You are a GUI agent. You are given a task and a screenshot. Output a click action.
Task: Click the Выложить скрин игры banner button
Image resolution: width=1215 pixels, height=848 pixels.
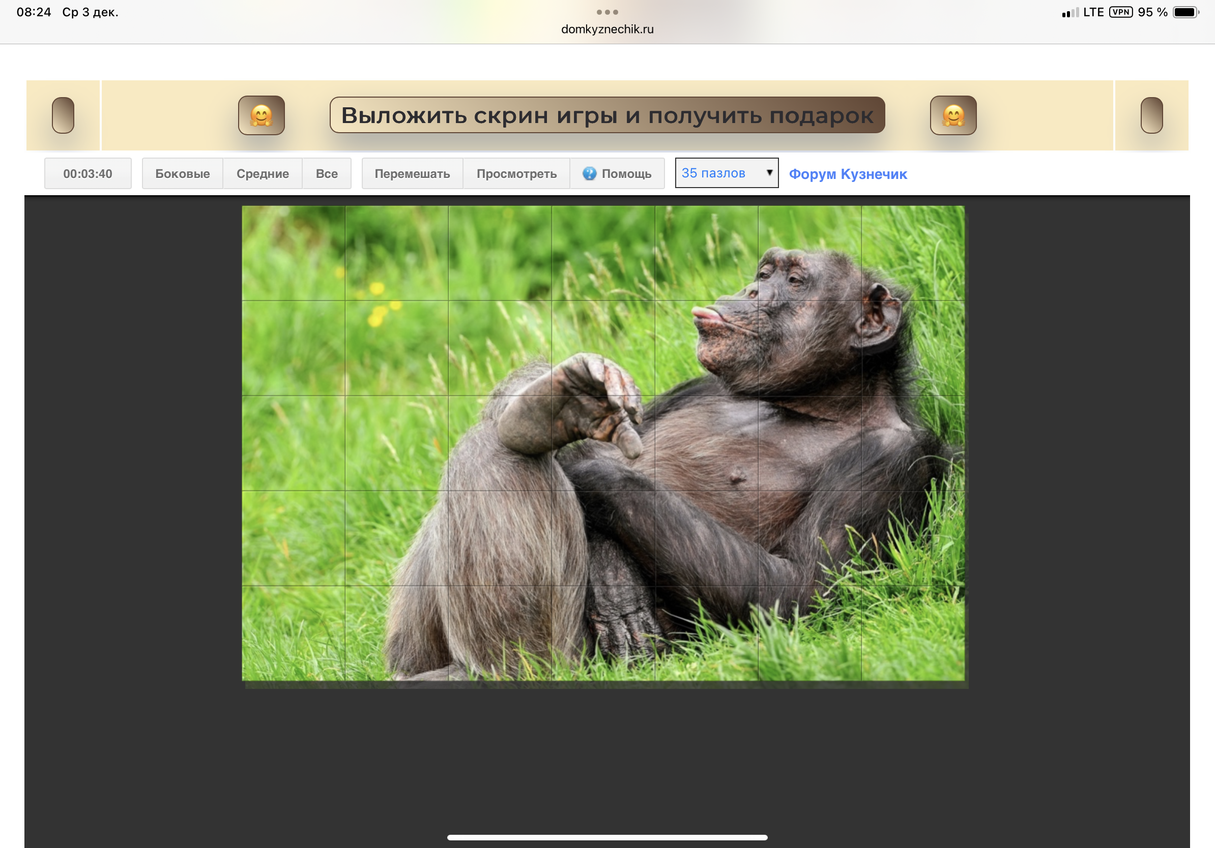(607, 115)
